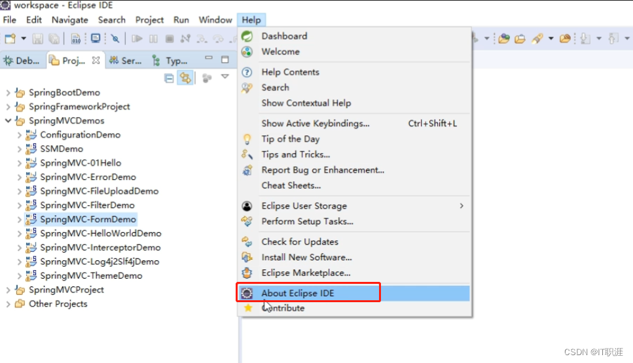Click the New wizard toolbar icon
633x363 pixels.
(10, 39)
